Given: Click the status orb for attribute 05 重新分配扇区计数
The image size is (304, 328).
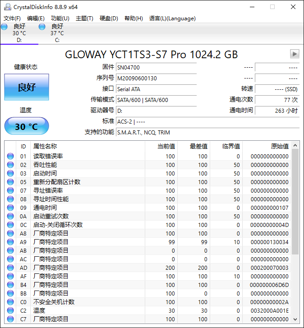Looking at the screenshot, I should point(10,182).
